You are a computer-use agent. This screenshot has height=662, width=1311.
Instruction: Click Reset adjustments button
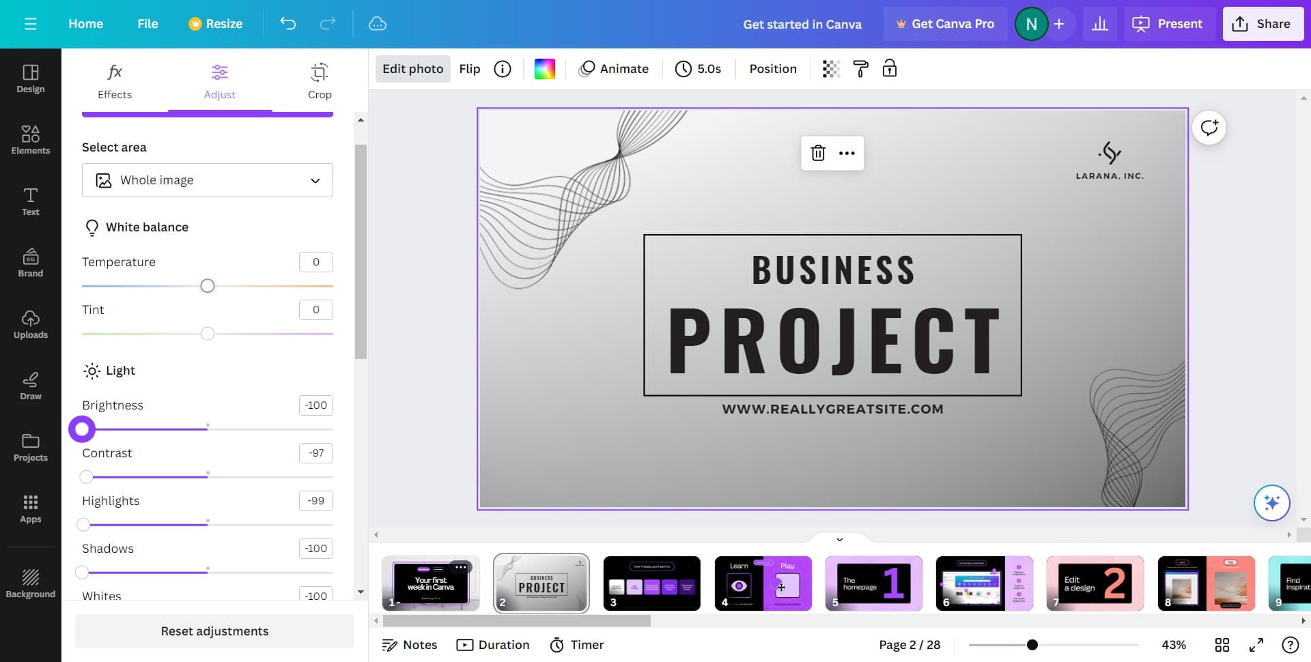click(x=214, y=631)
